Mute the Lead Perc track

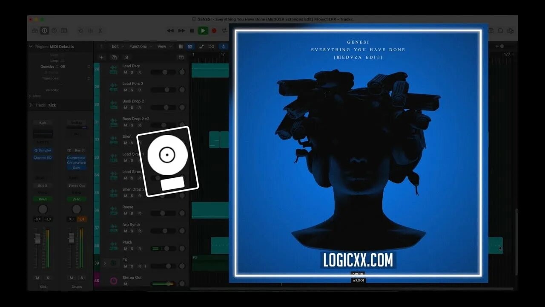point(125,72)
